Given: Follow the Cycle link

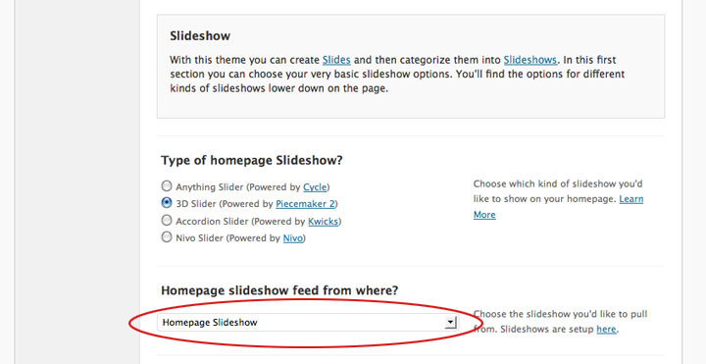Looking at the screenshot, I should pyautogui.click(x=315, y=187).
